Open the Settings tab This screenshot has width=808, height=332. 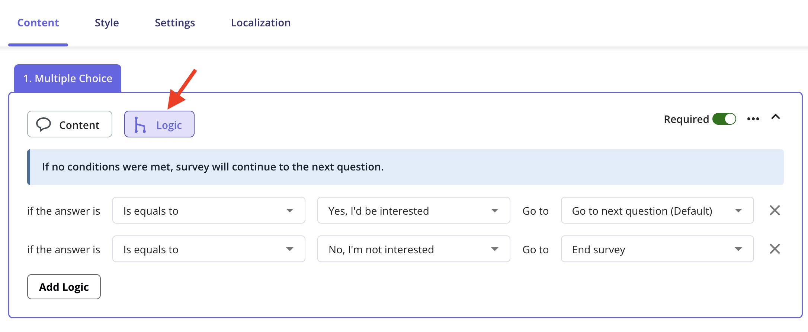175,23
